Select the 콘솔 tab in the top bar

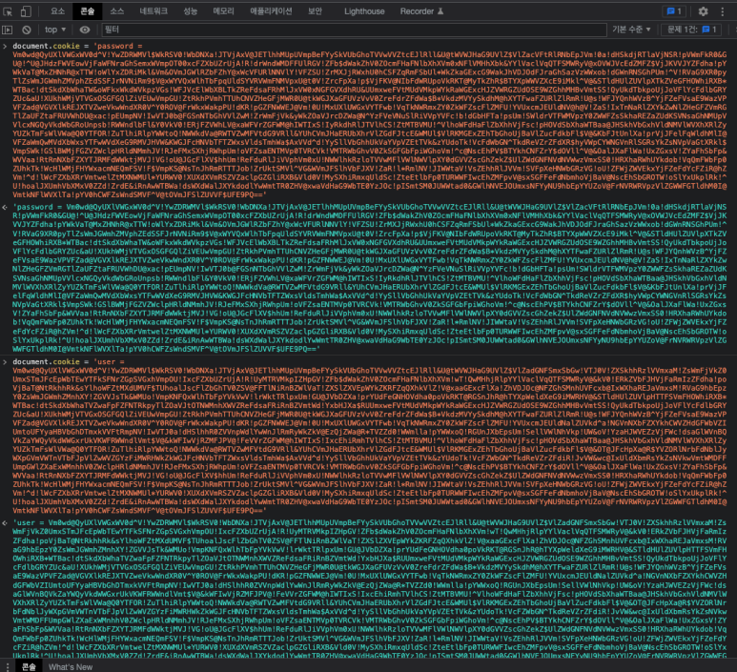[88, 11]
